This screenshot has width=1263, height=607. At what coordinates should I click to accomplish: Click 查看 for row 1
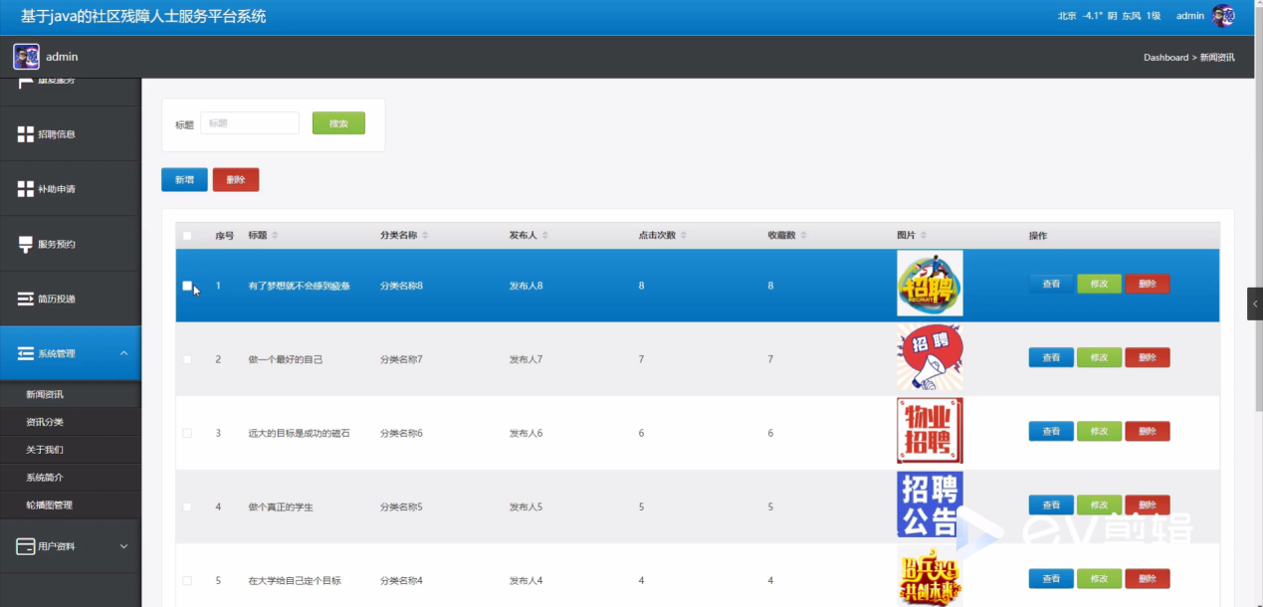point(1051,284)
